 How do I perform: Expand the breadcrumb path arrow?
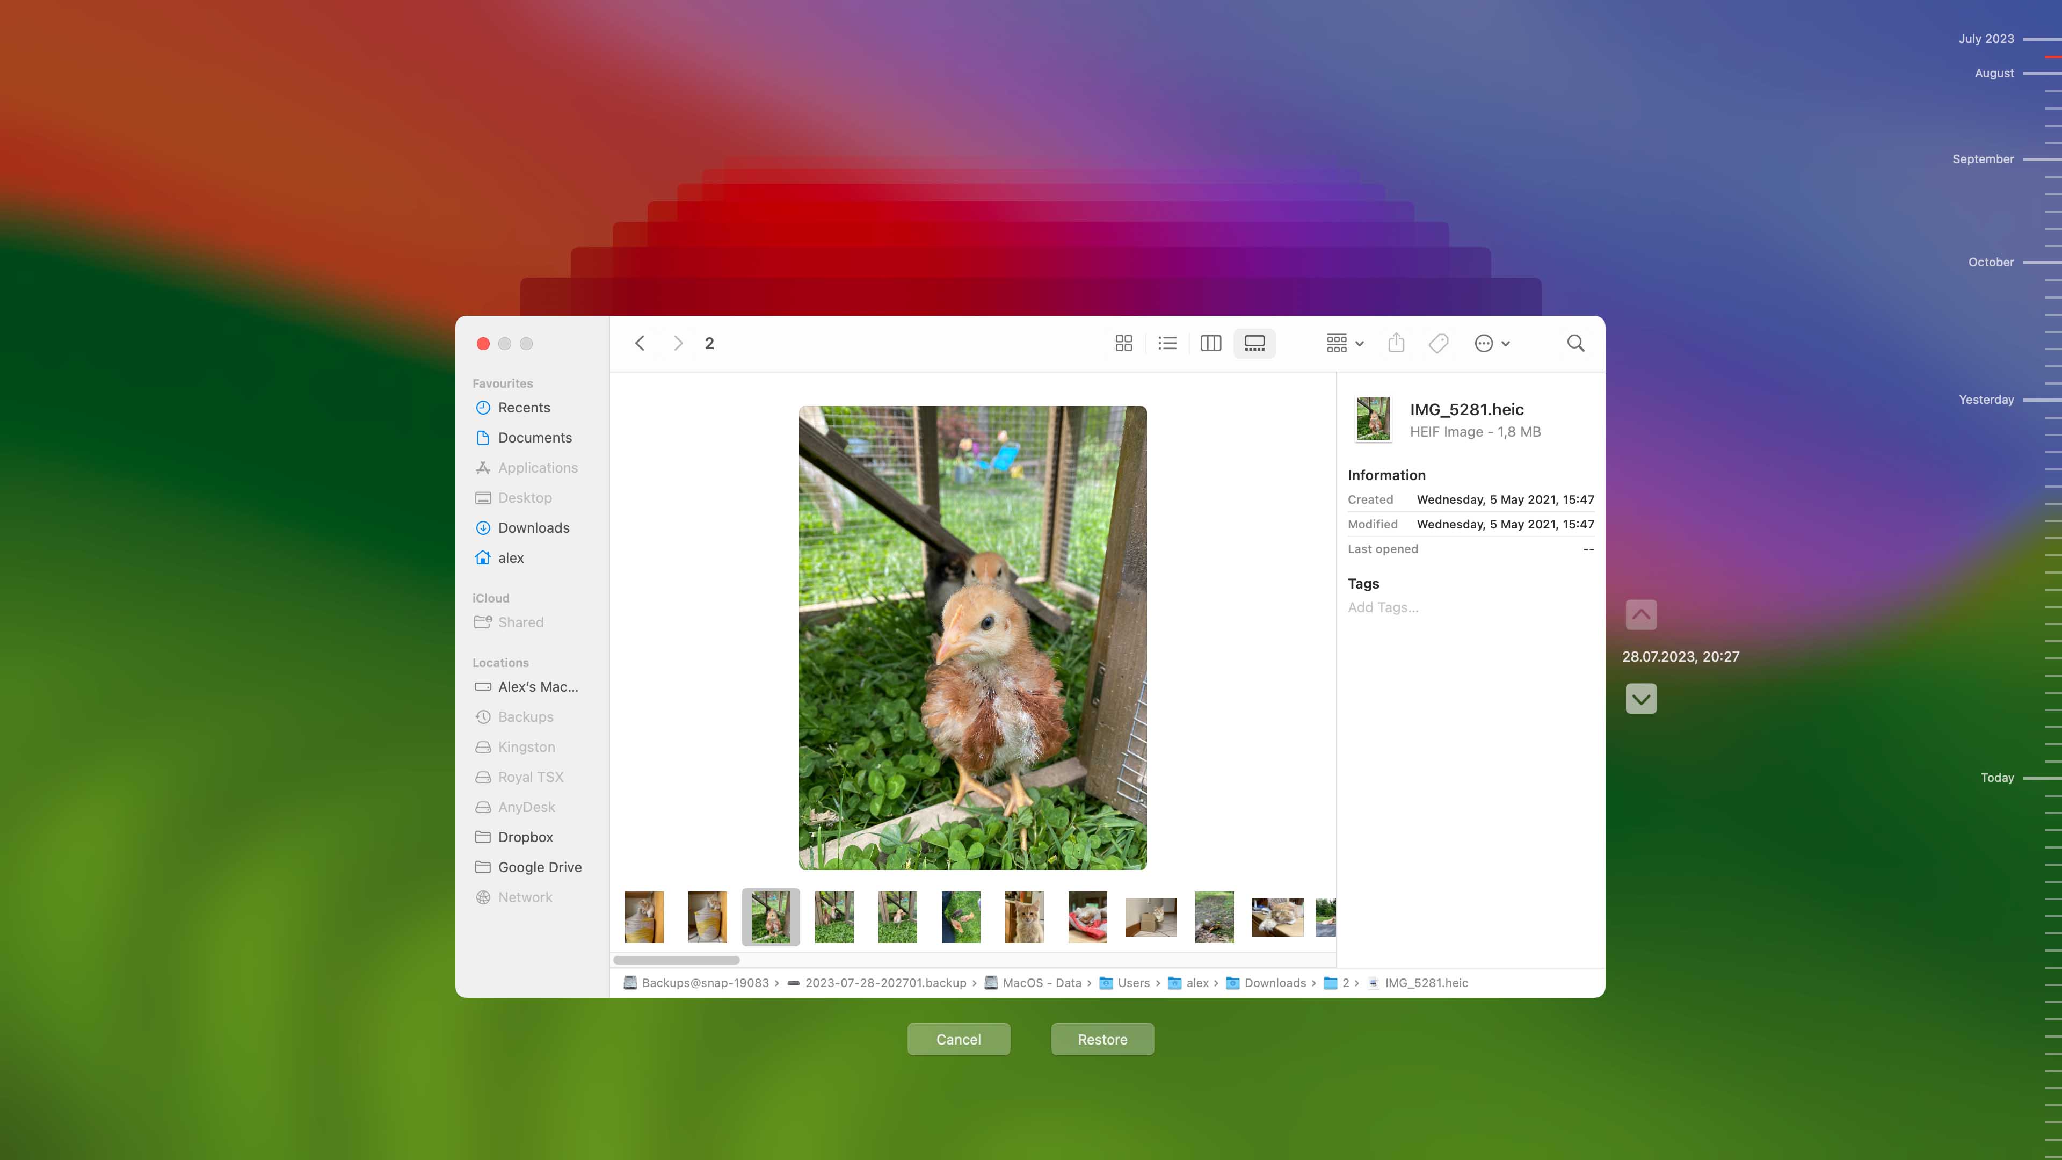(x=778, y=983)
